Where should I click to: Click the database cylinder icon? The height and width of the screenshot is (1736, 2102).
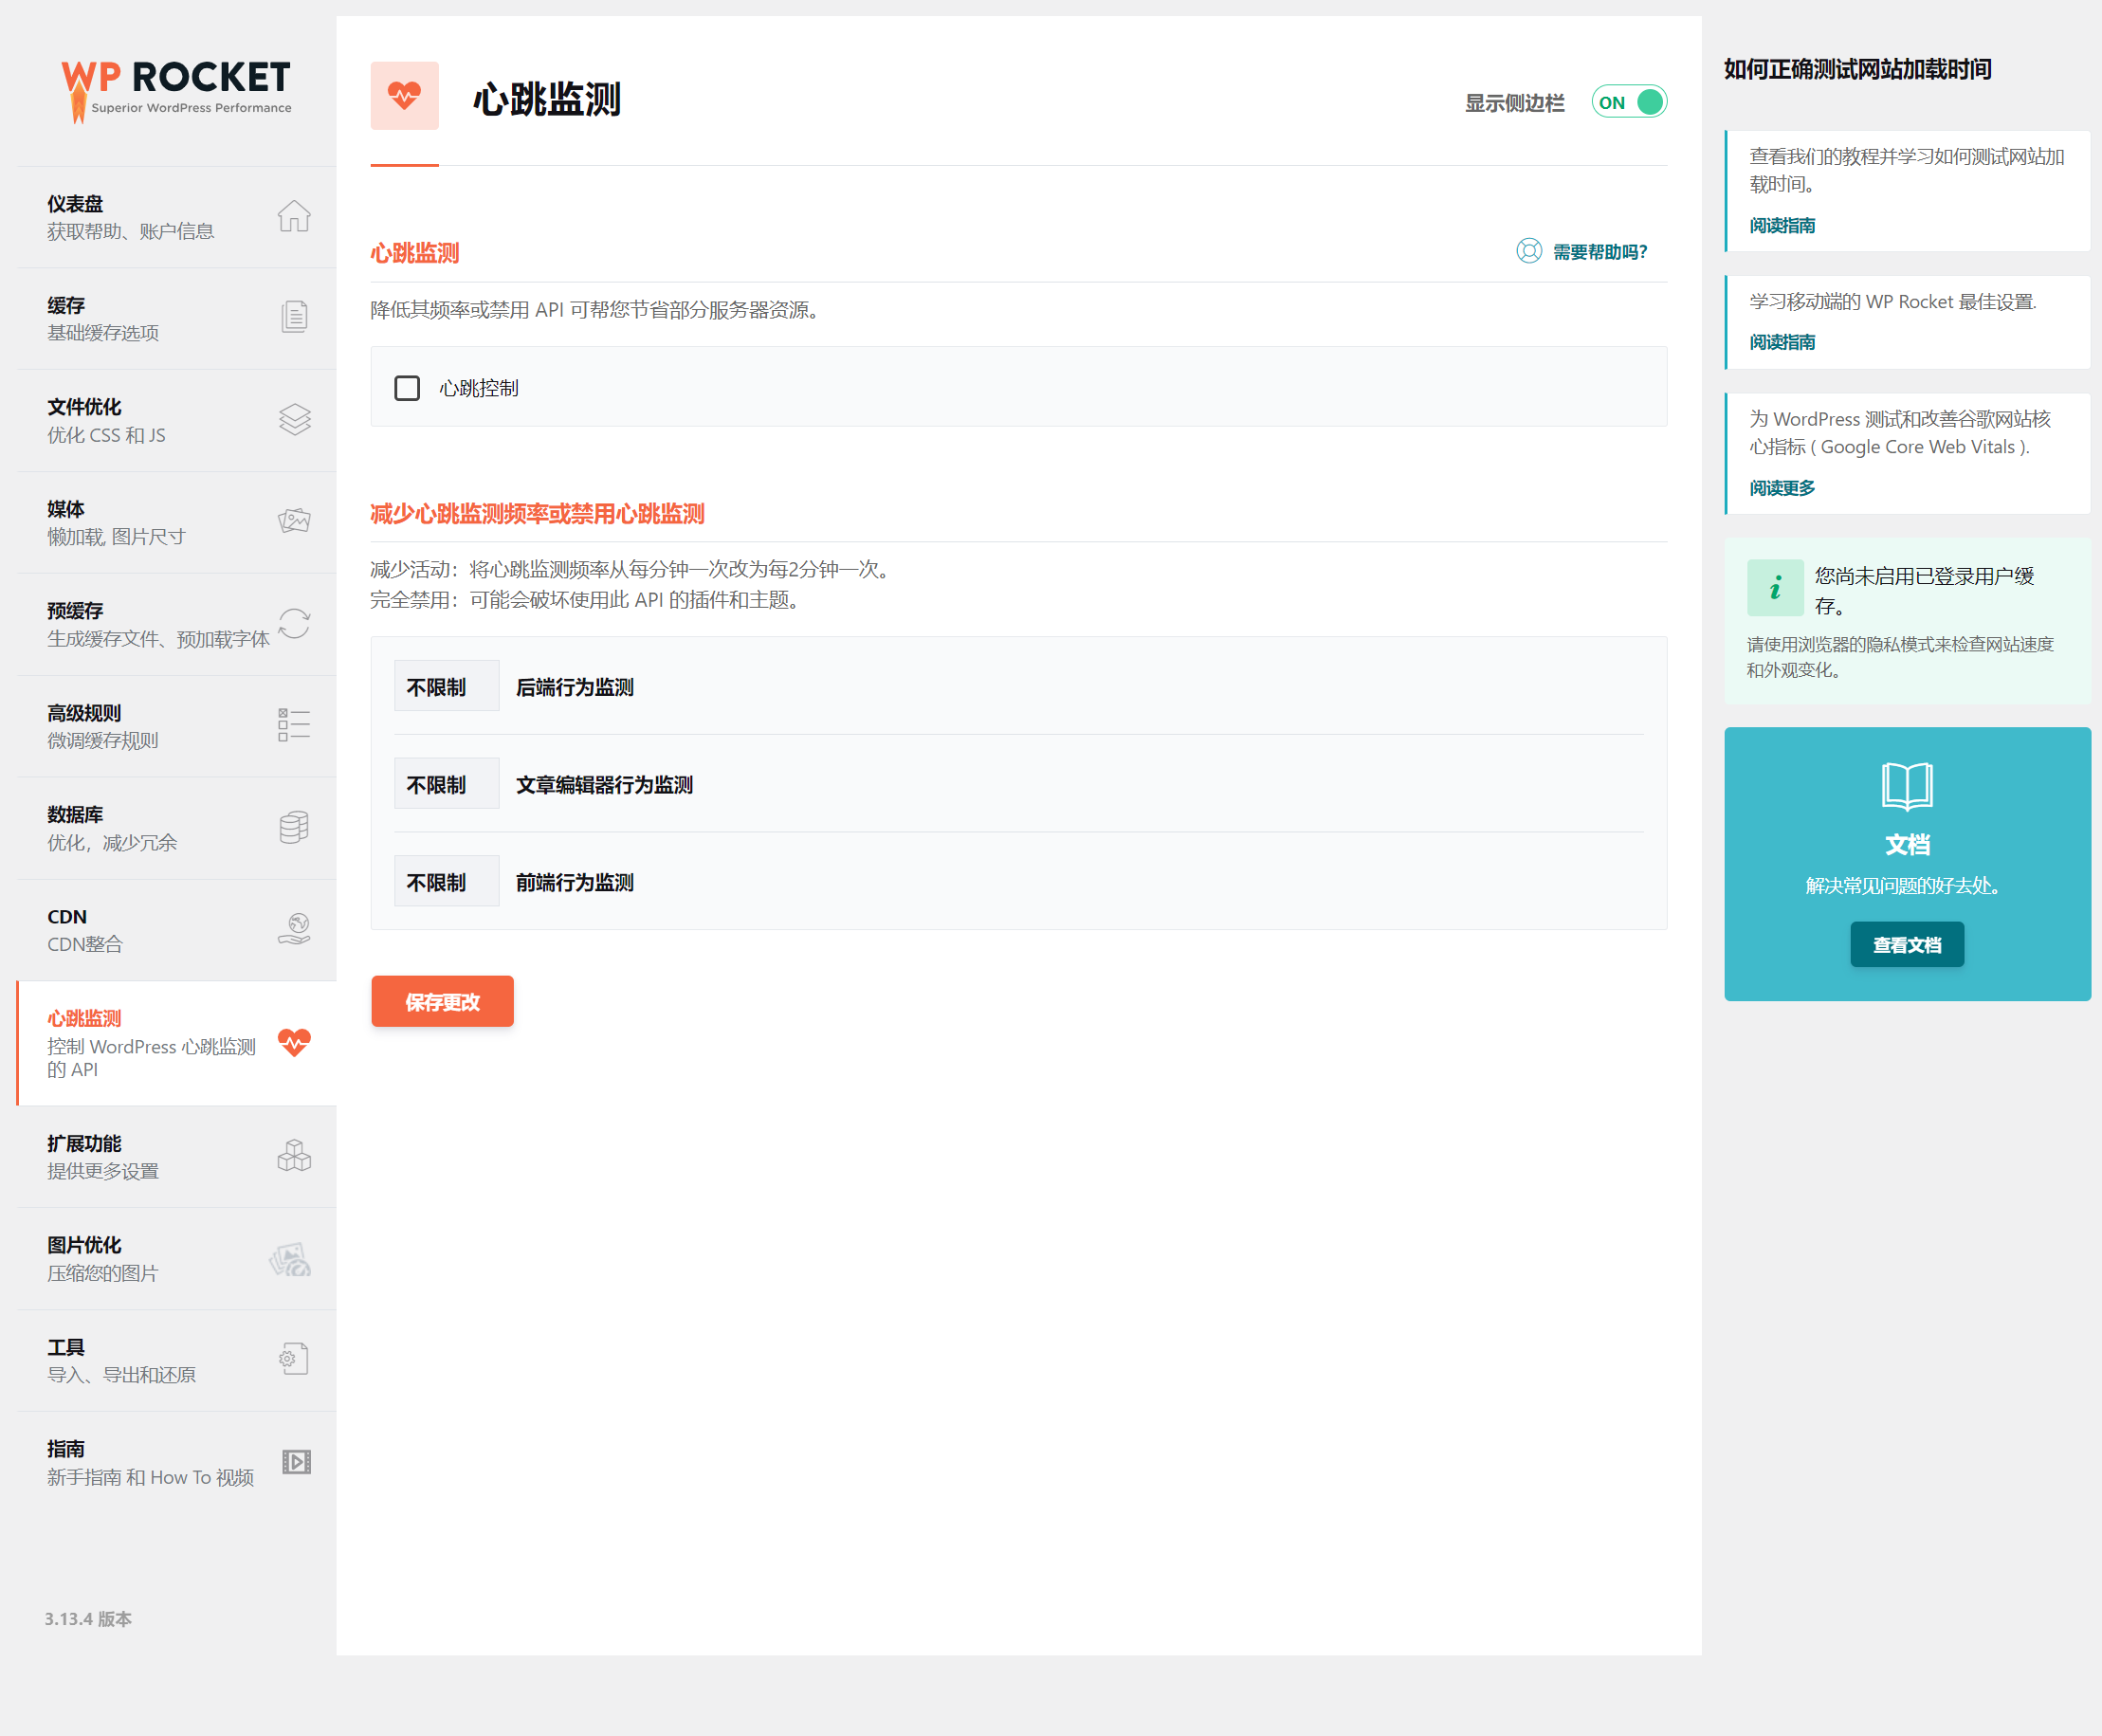coord(294,827)
